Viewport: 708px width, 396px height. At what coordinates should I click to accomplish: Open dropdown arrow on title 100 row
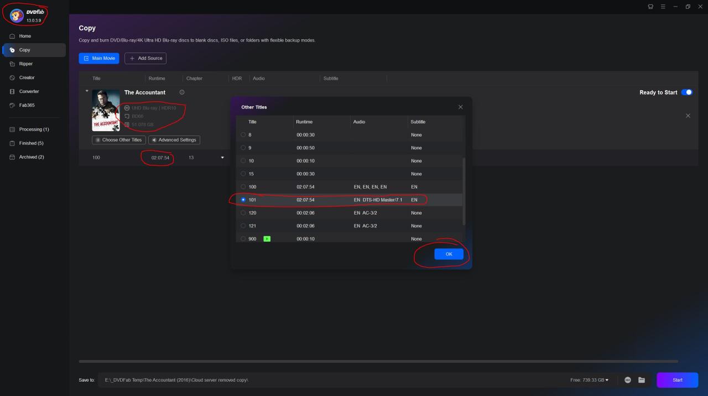pos(222,158)
